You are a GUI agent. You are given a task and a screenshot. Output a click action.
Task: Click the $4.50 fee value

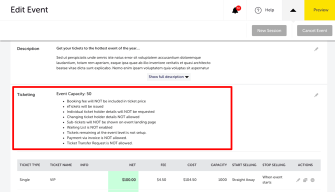(161, 180)
